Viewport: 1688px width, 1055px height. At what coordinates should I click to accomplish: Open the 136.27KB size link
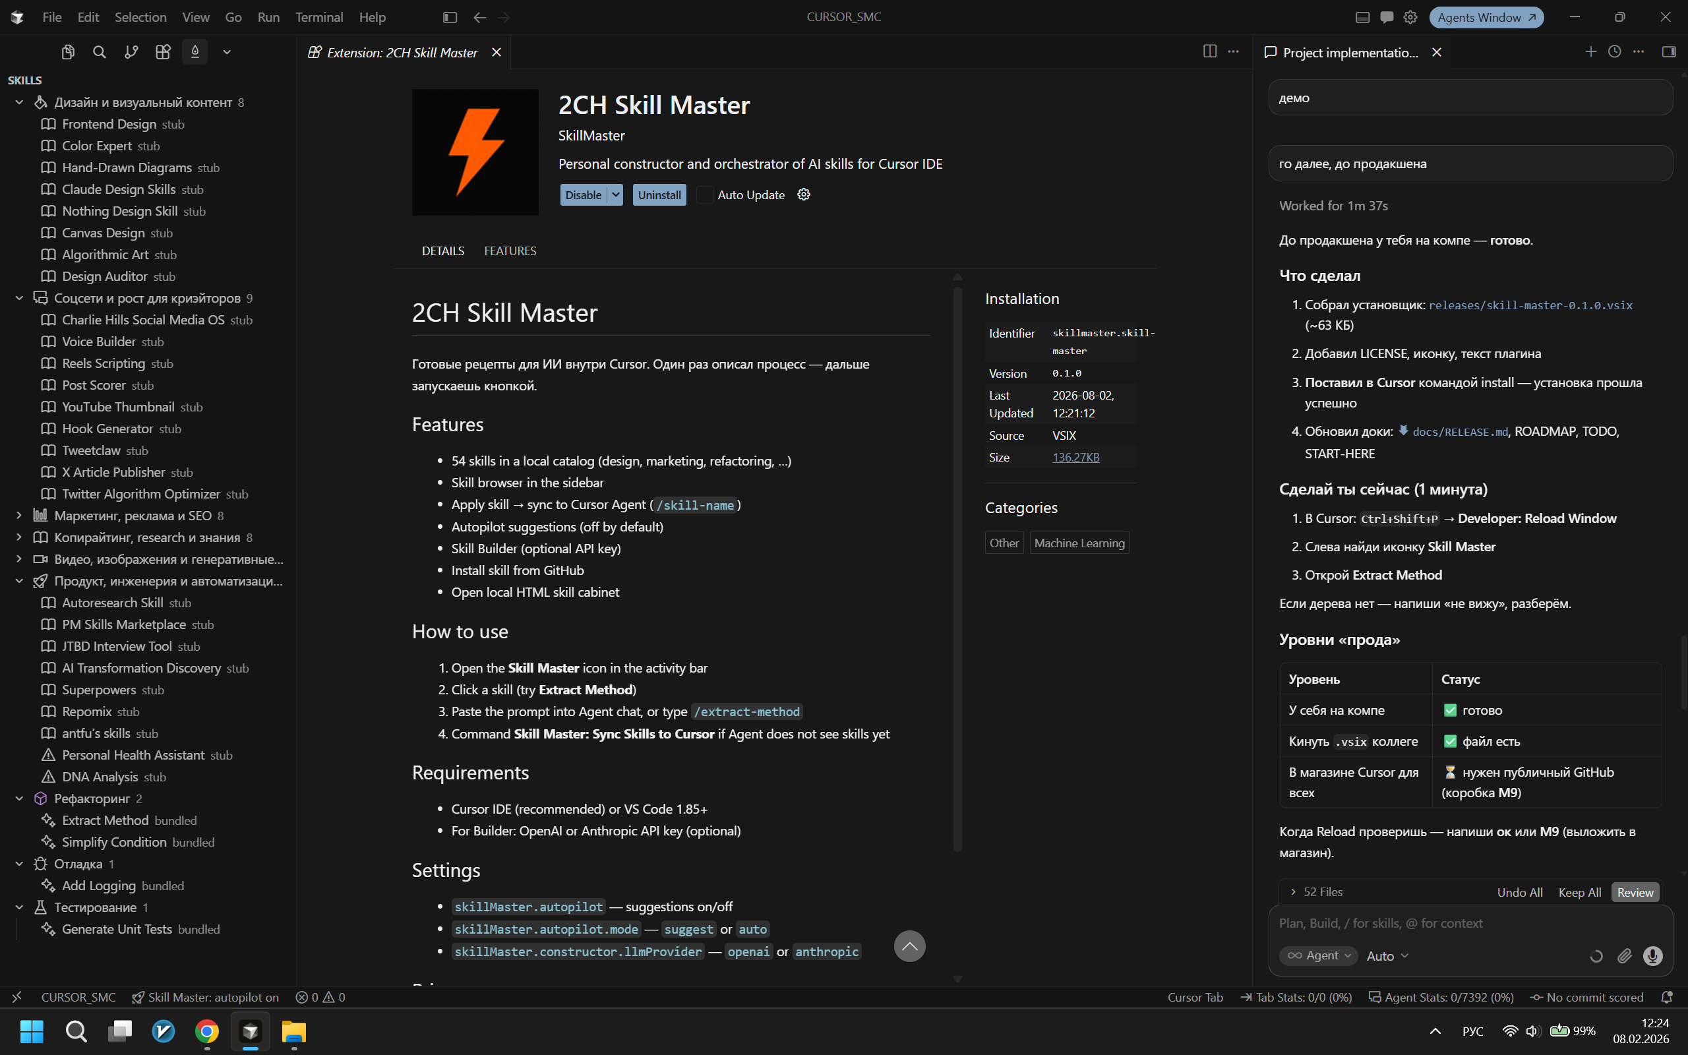(1075, 457)
